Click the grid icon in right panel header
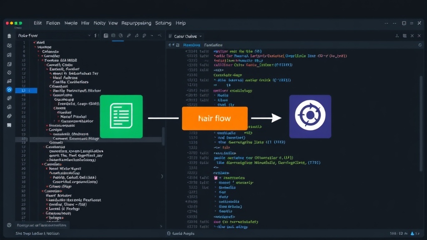Screen dimensions: 427x240 404,36
